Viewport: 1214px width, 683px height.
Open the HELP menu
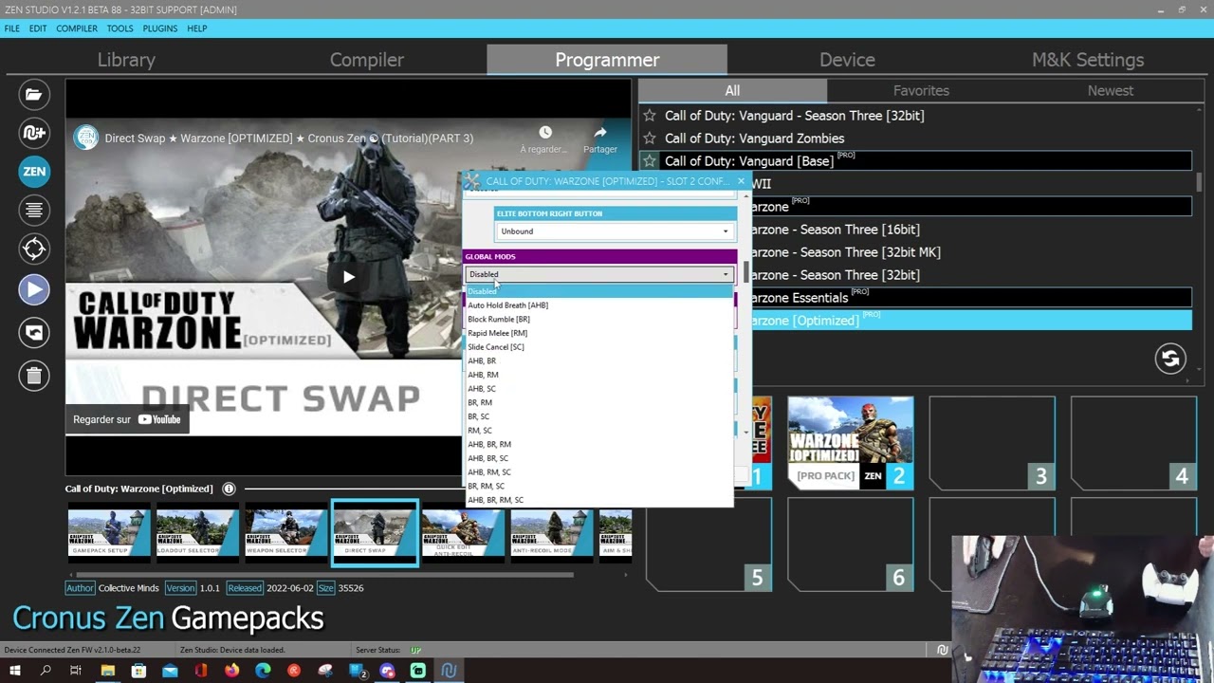(x=197, y=28)
